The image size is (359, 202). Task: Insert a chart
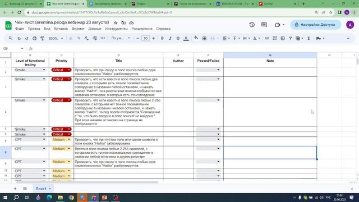click(x=283, y=39)
